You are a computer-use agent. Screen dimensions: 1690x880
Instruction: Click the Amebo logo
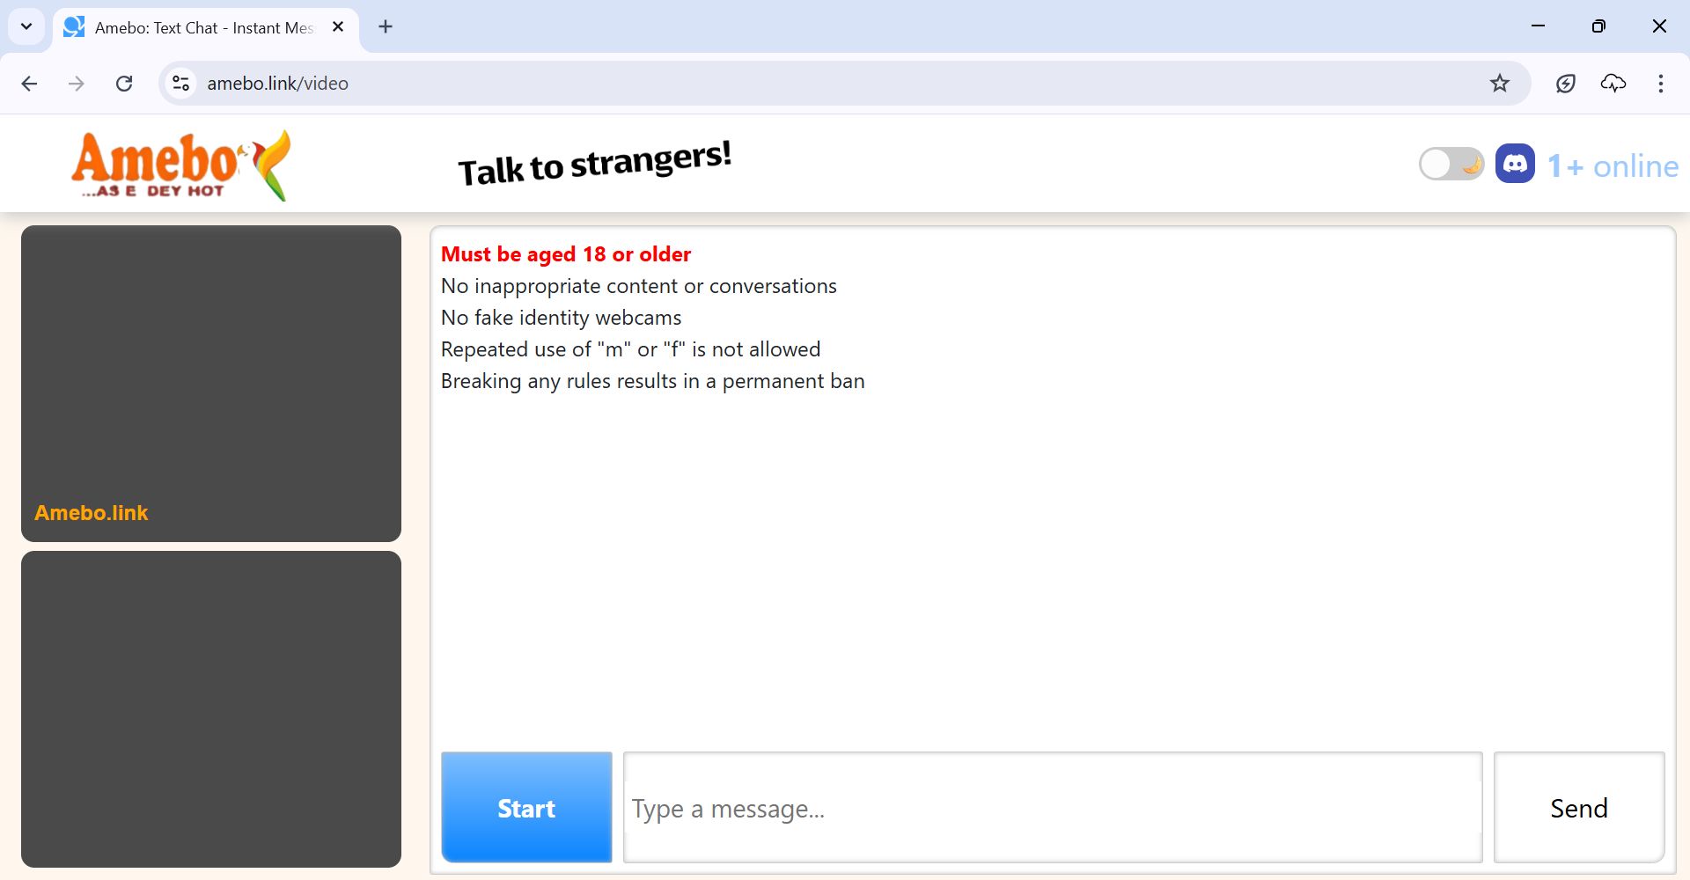point(180,165)
